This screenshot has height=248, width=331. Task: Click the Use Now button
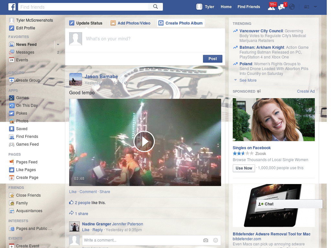(244, 168)
